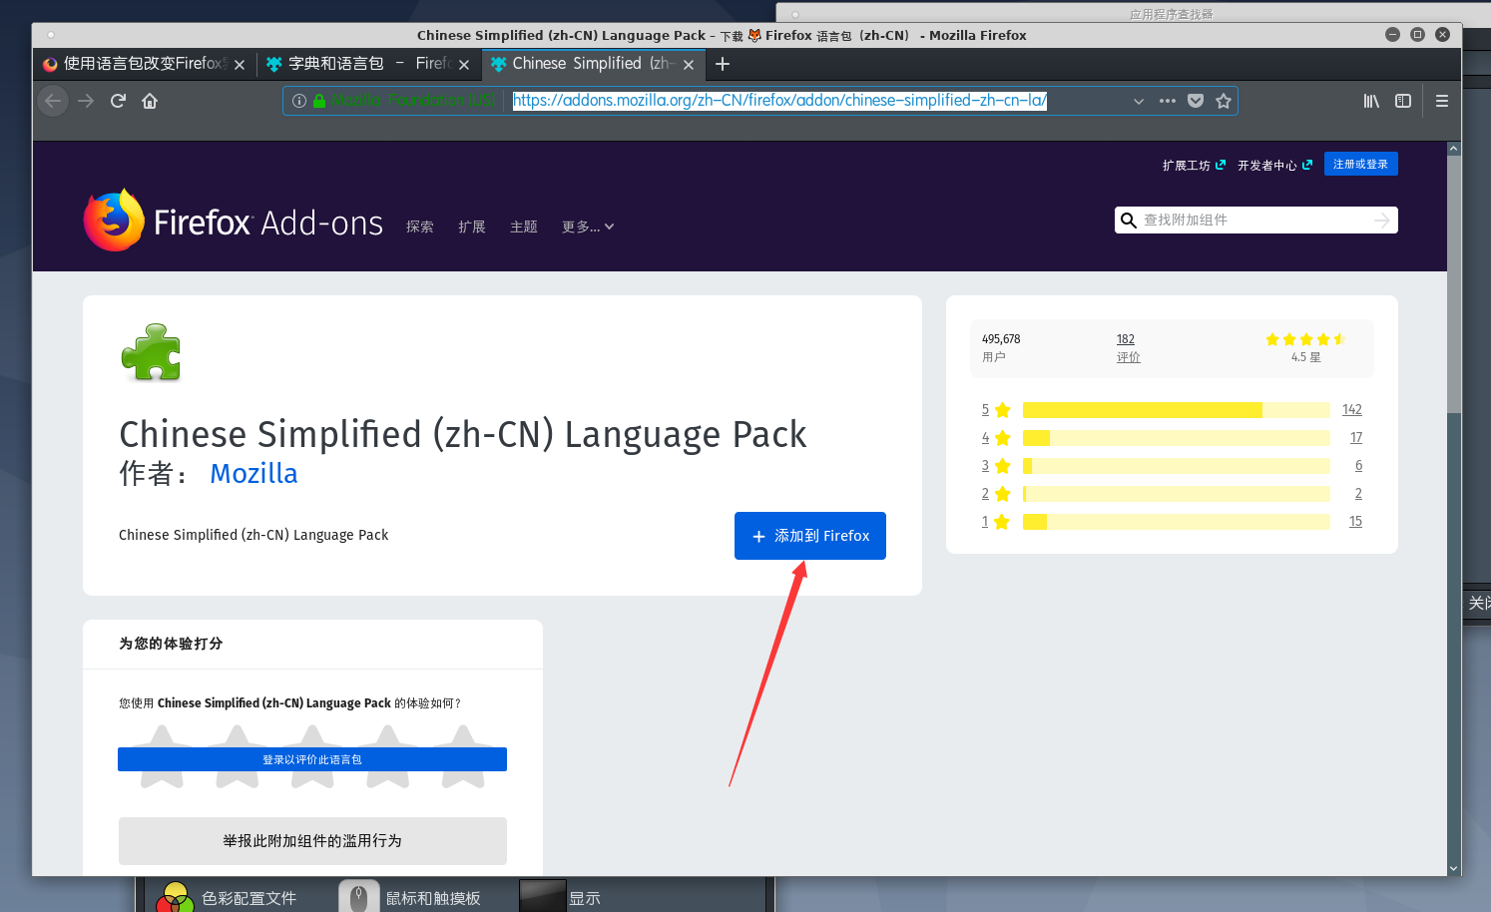The image size is (1491, 912).
Task: Open the Library bookmarks icon
Action: coord(1371,101)
